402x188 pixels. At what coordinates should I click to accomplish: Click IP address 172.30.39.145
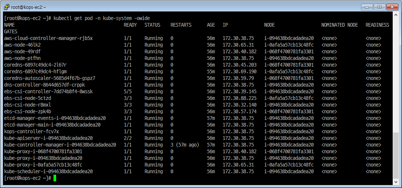click(240, 91)
